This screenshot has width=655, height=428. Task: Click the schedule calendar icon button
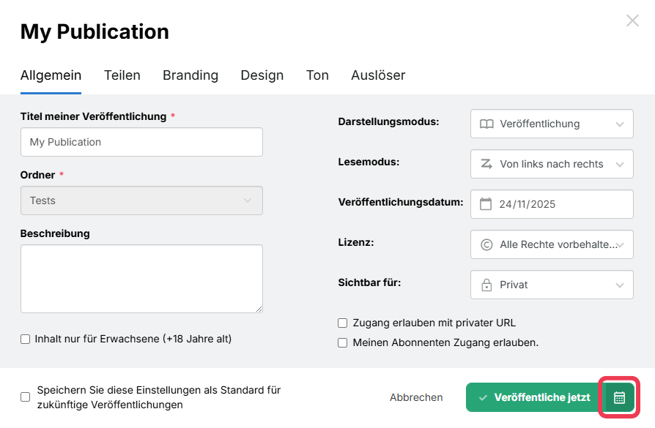click(x=619, y=397)
